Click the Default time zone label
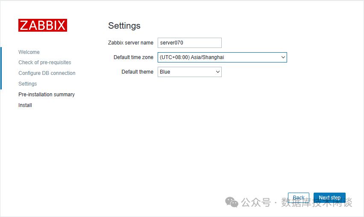Image resolution: width=364 pixels, height=217 pixels. point(133,57)
